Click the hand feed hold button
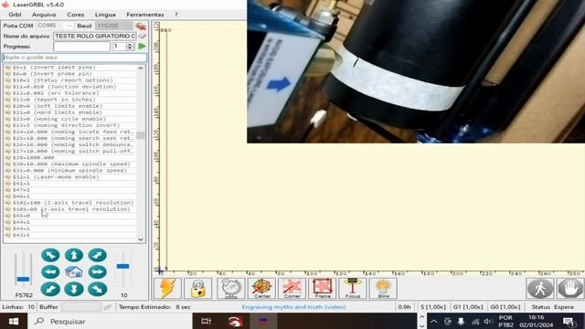Image resolution: width=585 pixels, height=329 pixels. (570, 288)
